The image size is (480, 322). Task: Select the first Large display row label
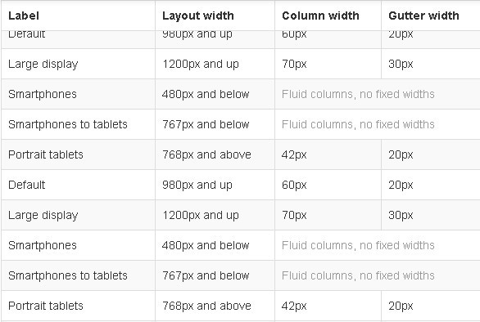pos(43,64)
